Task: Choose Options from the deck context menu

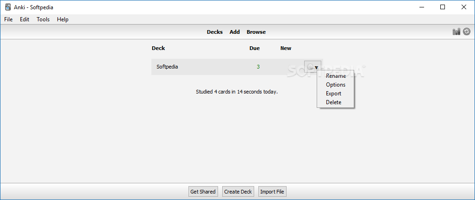Action: pyautogui.click(x=336, y=85)
